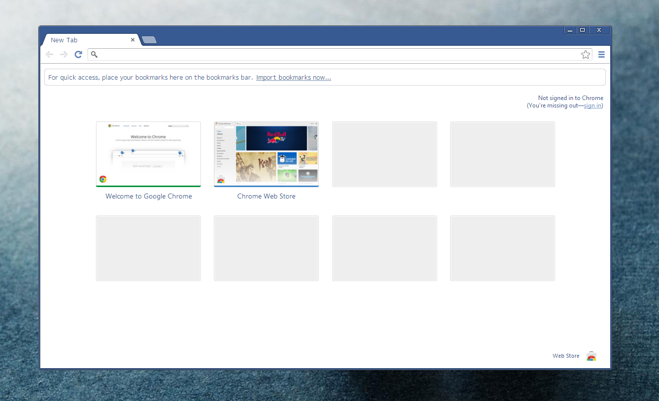Maximize the Chrome window

pyautogui.click(x=582, y=30)
